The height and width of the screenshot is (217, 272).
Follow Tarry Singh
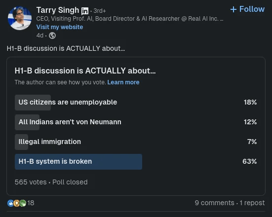click(x=247, y=9)
